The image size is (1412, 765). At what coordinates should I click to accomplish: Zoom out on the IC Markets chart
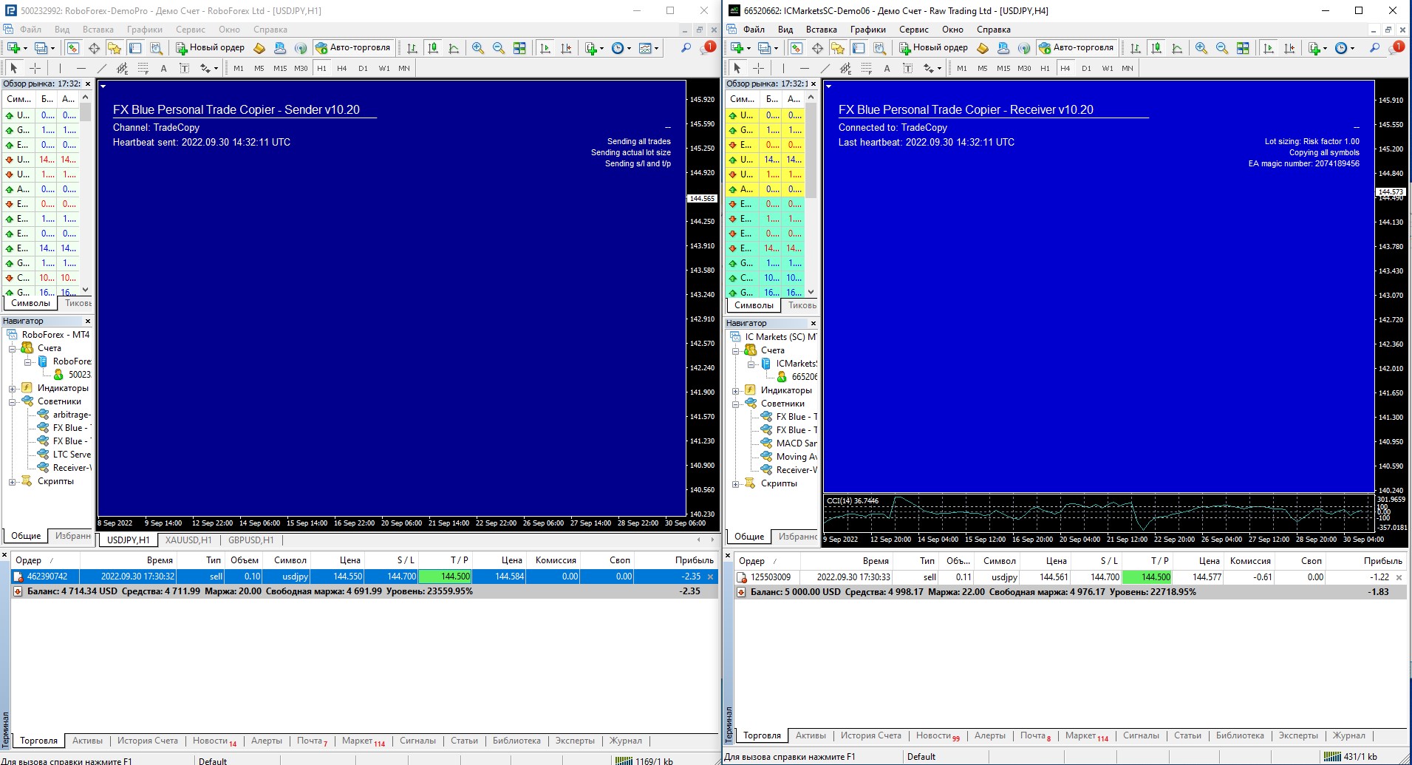pos(1221,47)
